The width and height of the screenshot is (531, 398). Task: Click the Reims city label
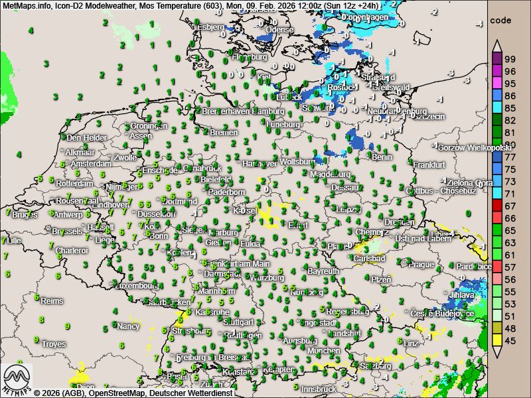coord(52,300)
